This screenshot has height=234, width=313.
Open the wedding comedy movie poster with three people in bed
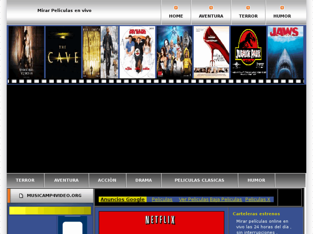137,52
